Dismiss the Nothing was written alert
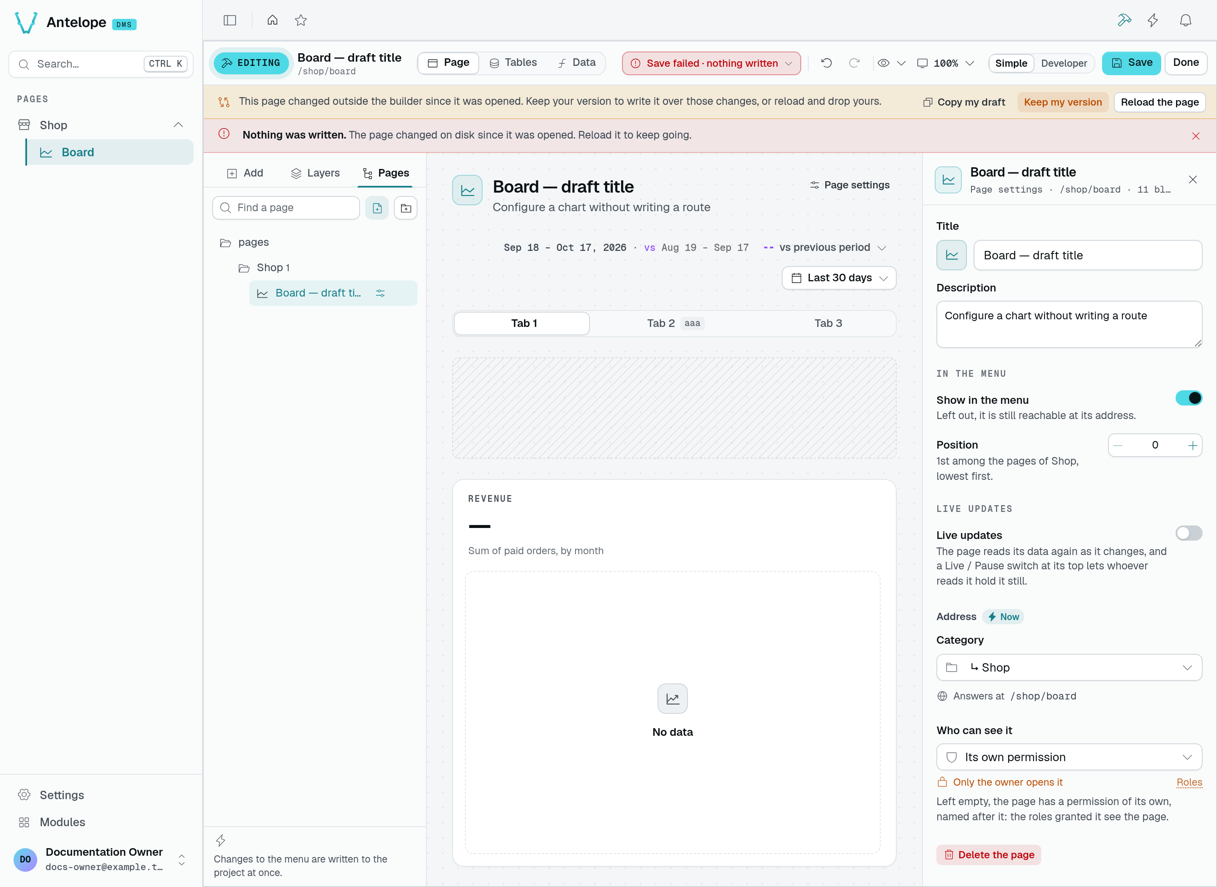Image resolution: width=1217 pixels, height=887 pixels. 1195,136
